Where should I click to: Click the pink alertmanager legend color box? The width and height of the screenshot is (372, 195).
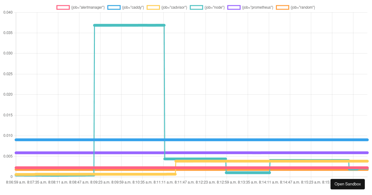coord(63,7)
